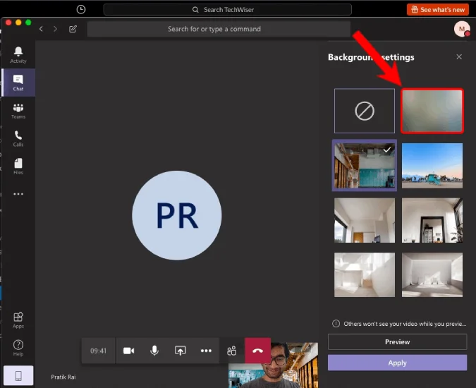Open the Help menu
The width and height of the screenshot is (476, 388).
coord(18,348)
